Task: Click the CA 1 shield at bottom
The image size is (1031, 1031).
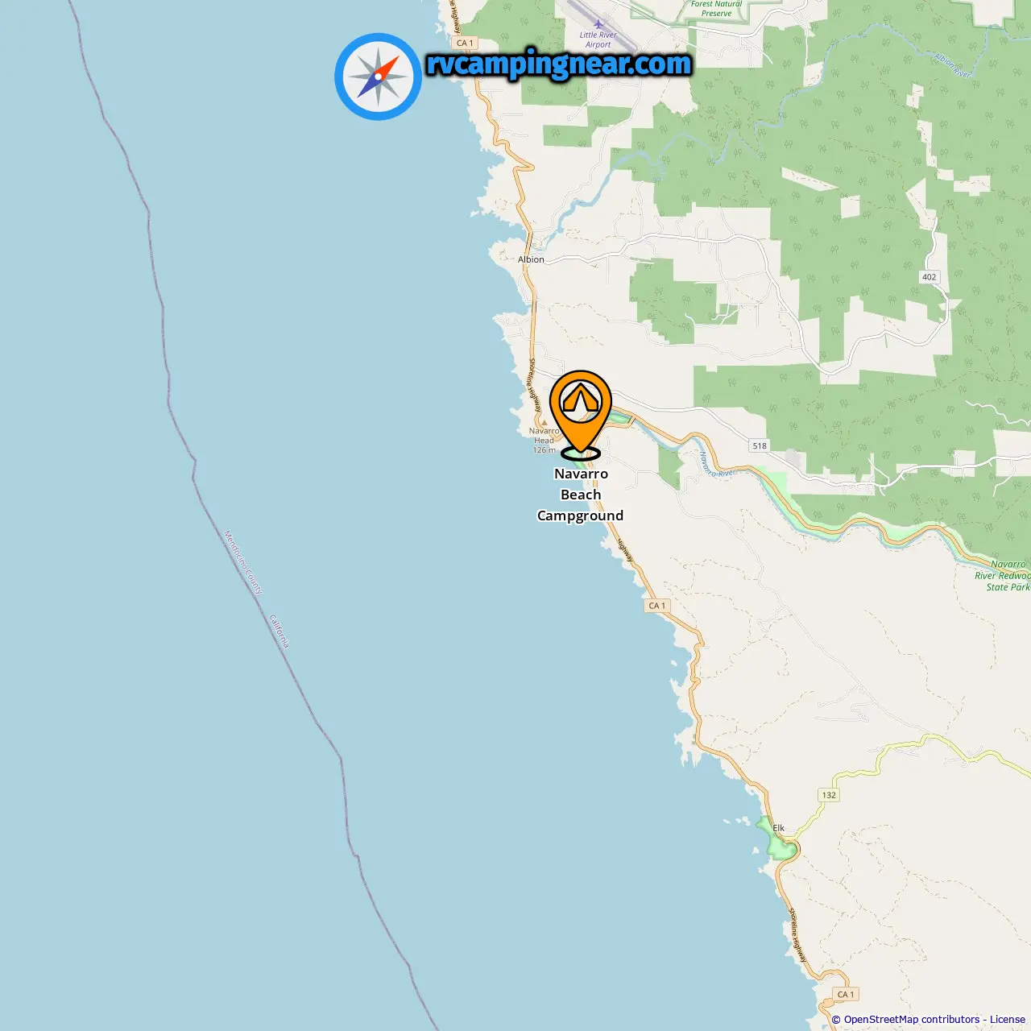Action: point(846,994)
